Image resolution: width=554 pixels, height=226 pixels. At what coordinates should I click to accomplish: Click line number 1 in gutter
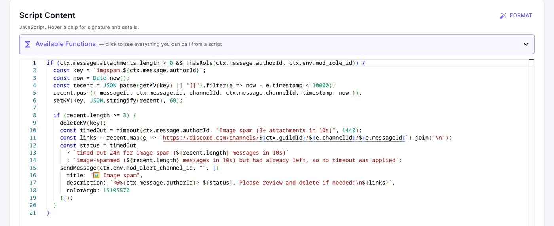pyautogui.click(x=34, y=63)
